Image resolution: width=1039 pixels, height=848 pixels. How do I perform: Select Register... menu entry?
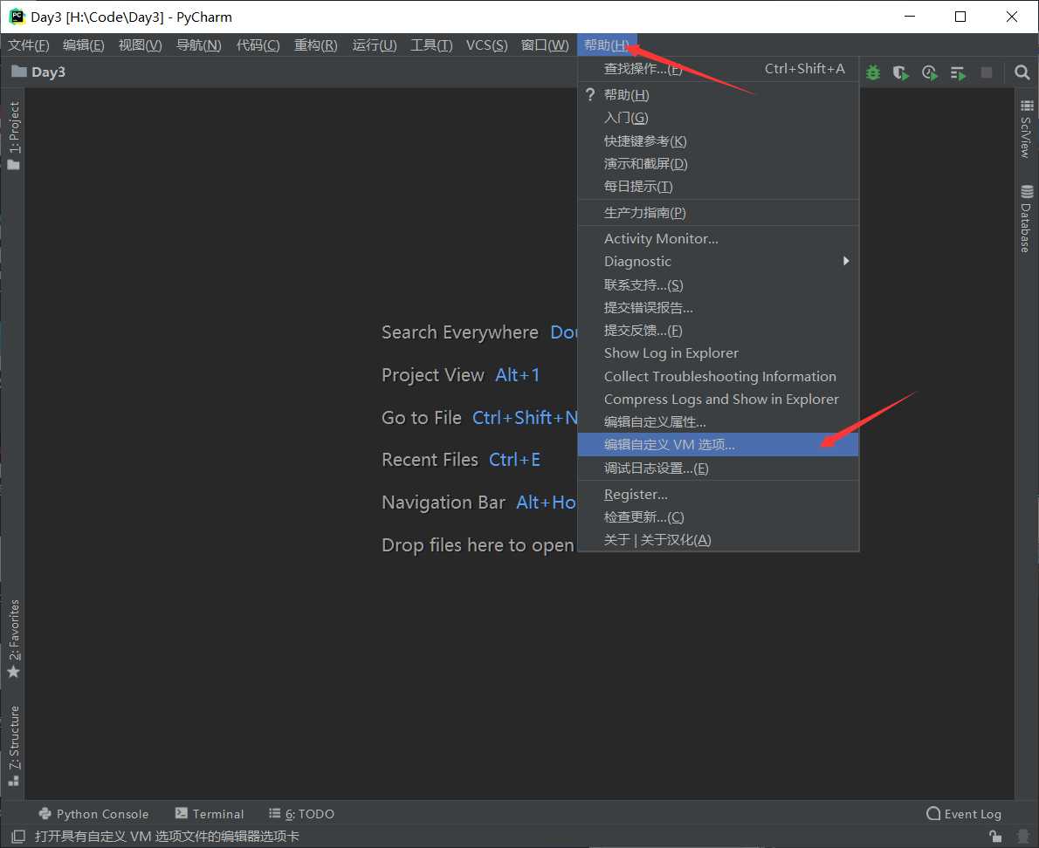[x=719, y=495]
